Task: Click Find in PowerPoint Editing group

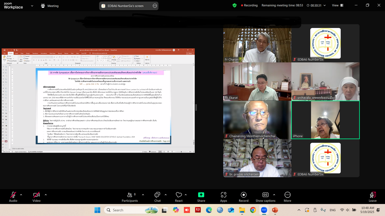Action: coord(136,56)
